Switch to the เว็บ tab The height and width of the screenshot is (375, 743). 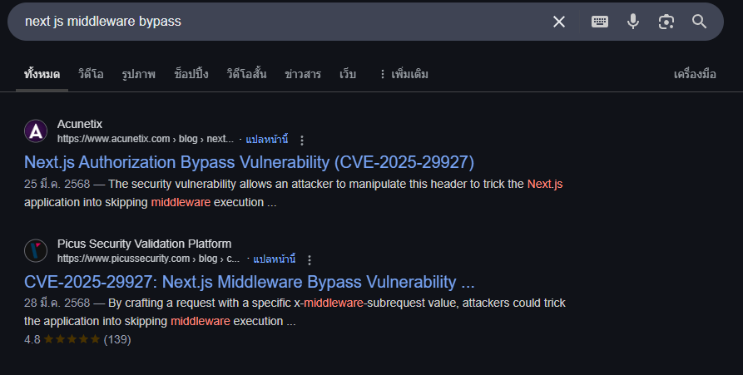pyautogui.click(x=347, y=74)
